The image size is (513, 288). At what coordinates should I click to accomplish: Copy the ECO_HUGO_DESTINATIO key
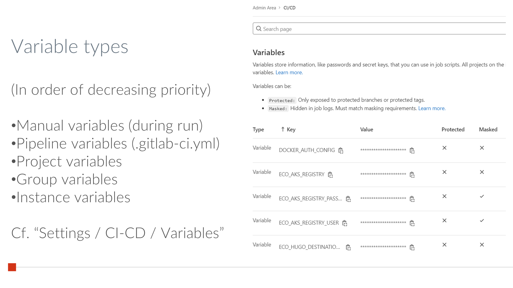[348, 247]
